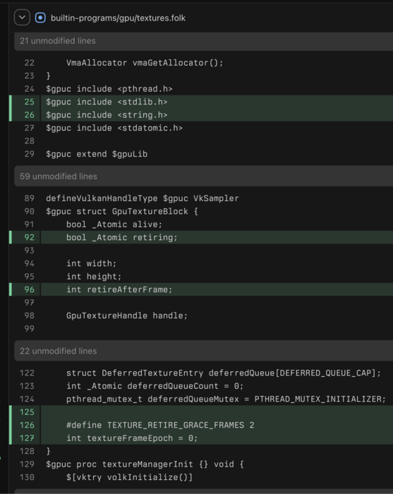The image size is (393, 494).
Task: Click 'bool _Atomic alive;' code line
Action: 114,224
